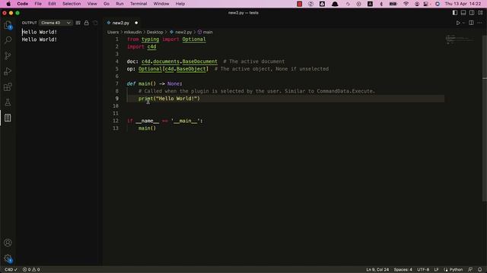Click the minimap code overview
The height and width of the screenshot is (273, 487).
click(460, 40)
